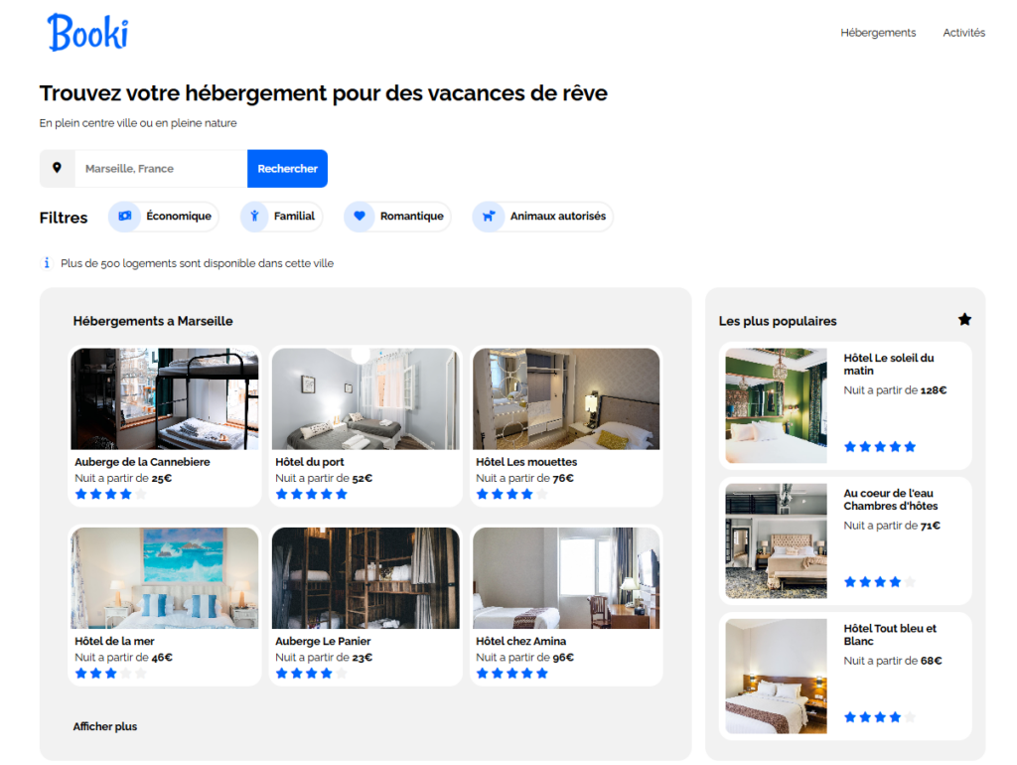Click the Hôtel chez Amina star rating

(511, 673)
